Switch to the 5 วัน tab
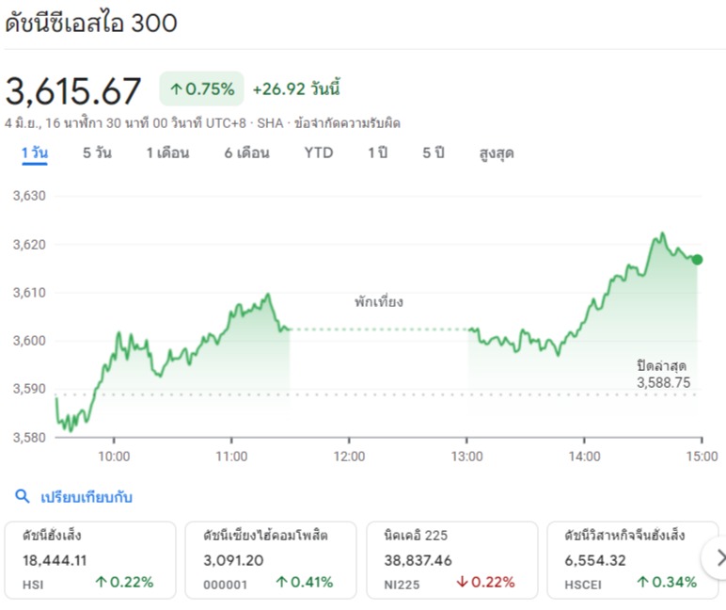The image size is (726, 610). click(x=97, y=152)
